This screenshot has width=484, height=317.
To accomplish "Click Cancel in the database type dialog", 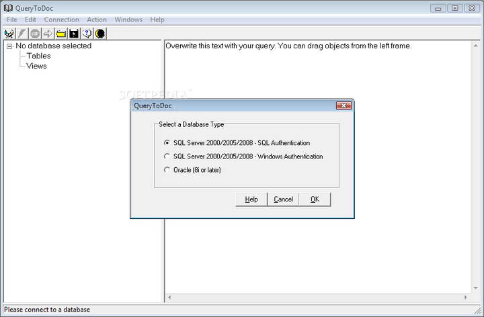I will 283,199.
